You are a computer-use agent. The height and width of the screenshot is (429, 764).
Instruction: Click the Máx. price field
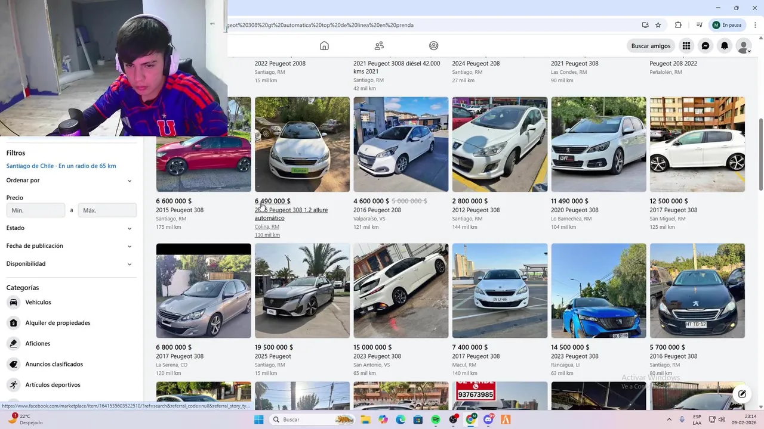click(x=107, y=210)
